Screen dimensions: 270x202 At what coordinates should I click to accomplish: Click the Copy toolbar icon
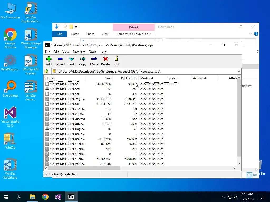83,61
